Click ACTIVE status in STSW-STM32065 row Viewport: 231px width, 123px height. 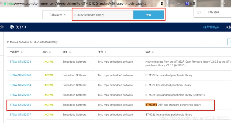[x=49, y=105]
